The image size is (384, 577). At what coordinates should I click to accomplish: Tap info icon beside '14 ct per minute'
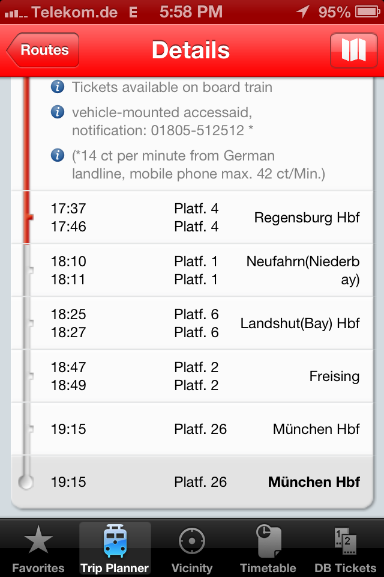click(58, 156)
